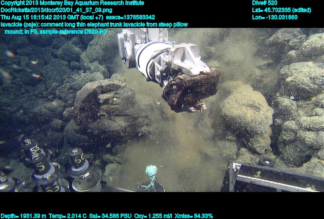Click the dark rock sample held in the claw

pyautogui.click(x=191, y=91)
